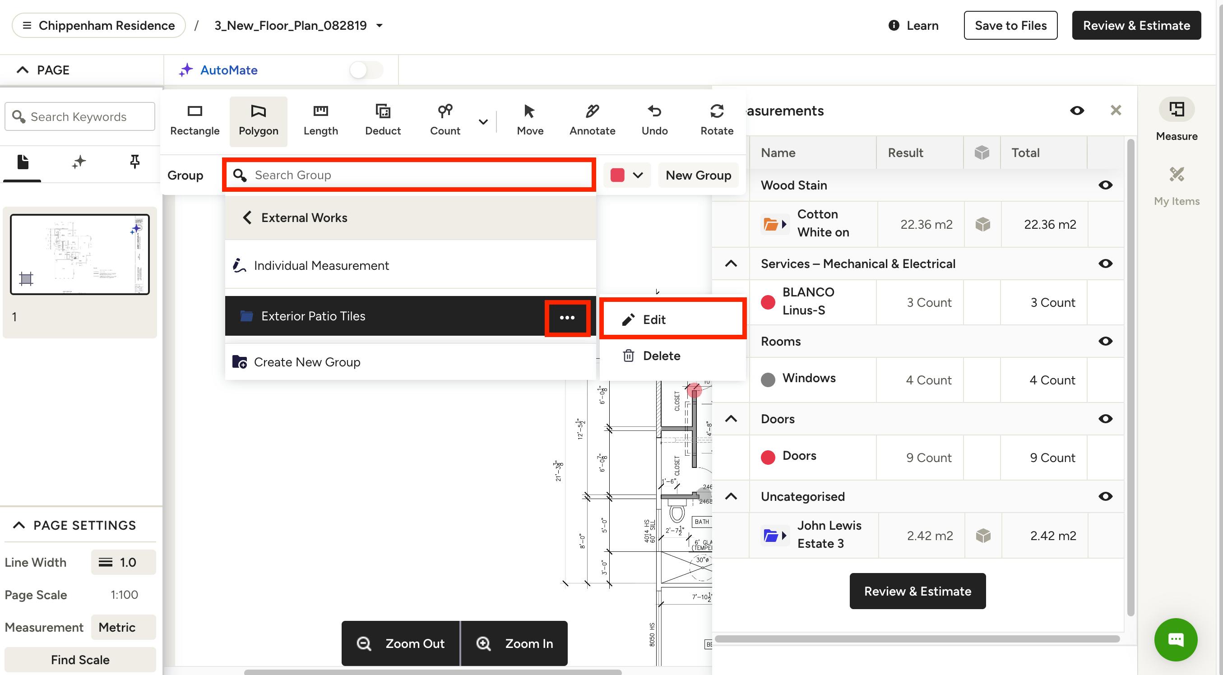Image resolution: width=1223 pixels, height=675 pixels.
Task: Open the floor plan file name dropdown
Action: [380, 25]
